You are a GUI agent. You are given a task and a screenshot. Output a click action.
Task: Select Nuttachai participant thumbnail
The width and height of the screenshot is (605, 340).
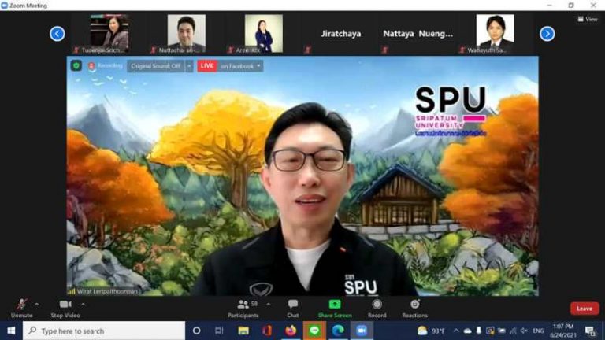(187, 34)
